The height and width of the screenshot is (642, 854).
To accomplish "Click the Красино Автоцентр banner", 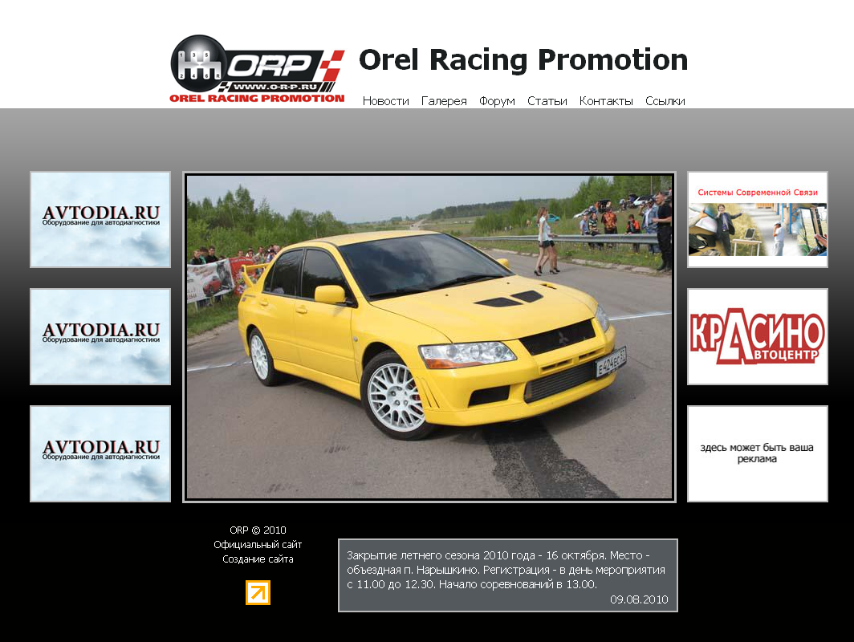I will [x=758, y=336].
